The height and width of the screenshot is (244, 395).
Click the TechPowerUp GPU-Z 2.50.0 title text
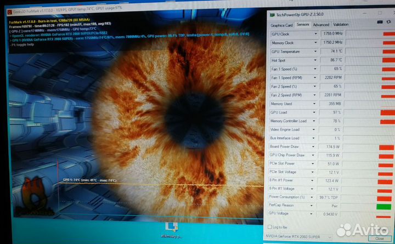coord(300,15)
